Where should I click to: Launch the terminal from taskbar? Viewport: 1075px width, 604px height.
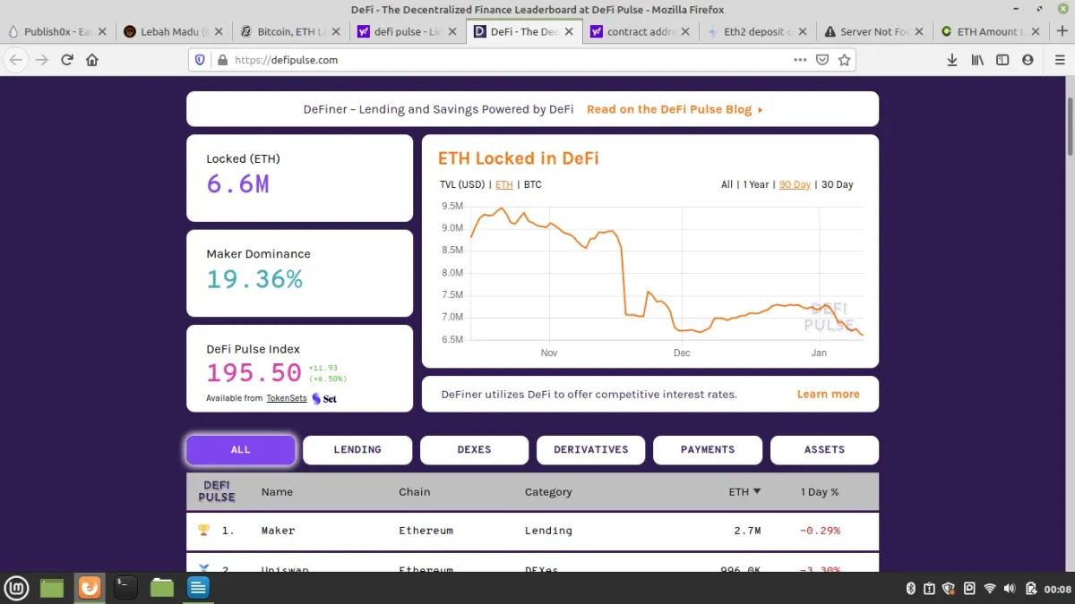125,588
